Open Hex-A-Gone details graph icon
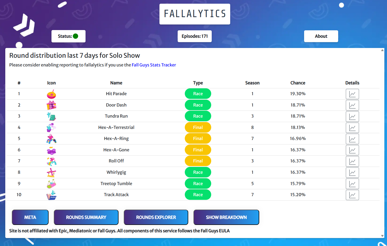 pyautogui.click(x=352, y=150)
